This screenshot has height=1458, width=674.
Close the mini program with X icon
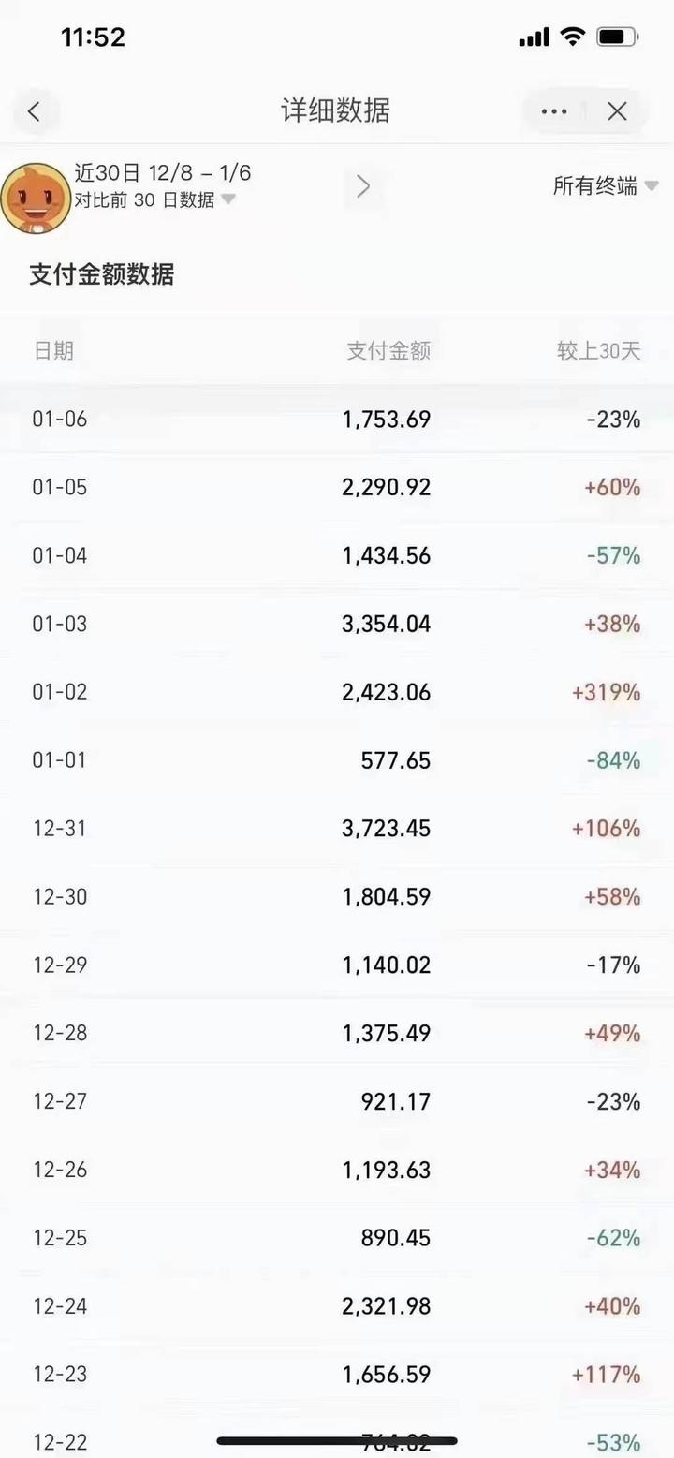point(617,111)
